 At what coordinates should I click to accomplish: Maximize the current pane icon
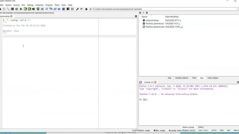[68, 9]
